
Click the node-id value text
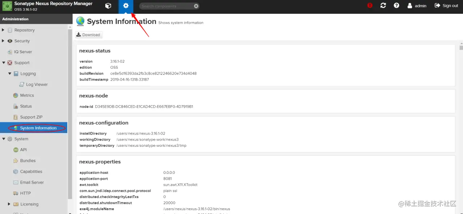(144, 107)
